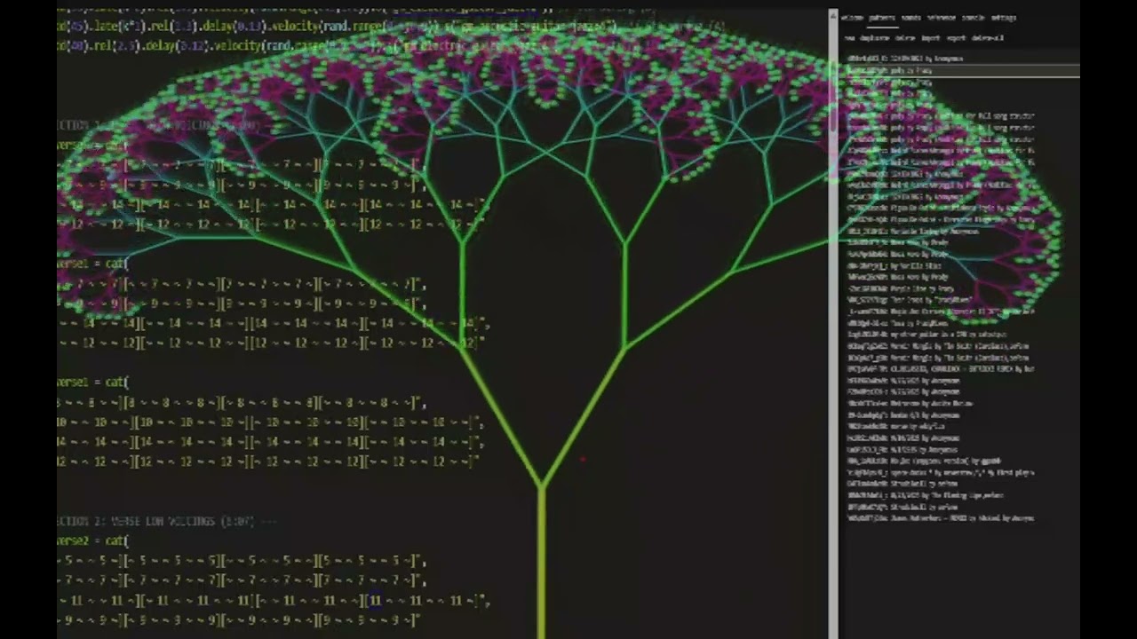The image size is (1137, 639).
Task: Open the sounds tab
Action: click(x=910, y=18)
